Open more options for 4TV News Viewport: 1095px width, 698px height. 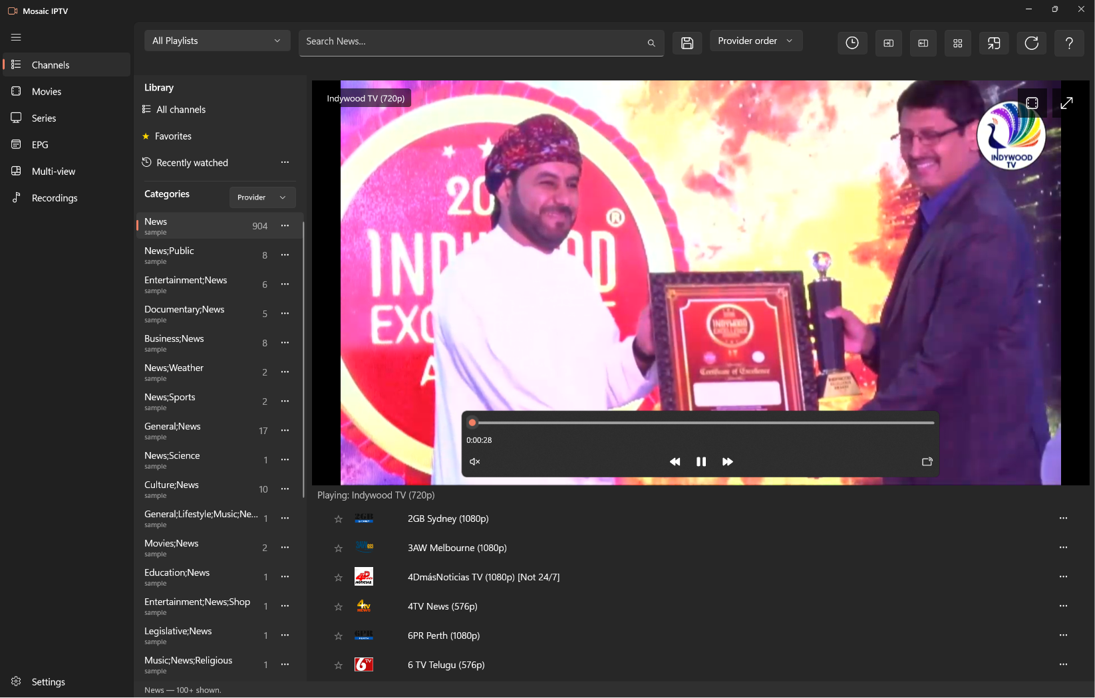point(1063,606)
